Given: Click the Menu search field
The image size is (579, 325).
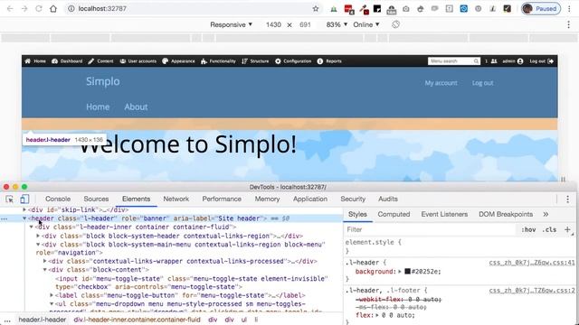Looking at the screenshot, I should pyautogui.click(x=454, y=61).
